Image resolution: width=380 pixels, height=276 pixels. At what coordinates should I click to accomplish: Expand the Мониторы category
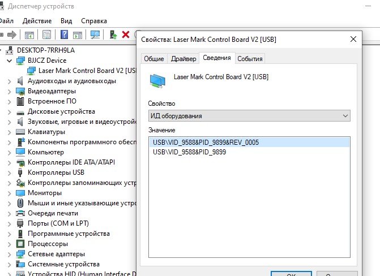point(9,193)
